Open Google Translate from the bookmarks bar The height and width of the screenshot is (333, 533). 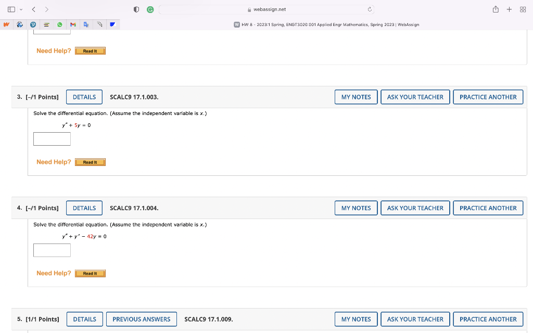86,24
